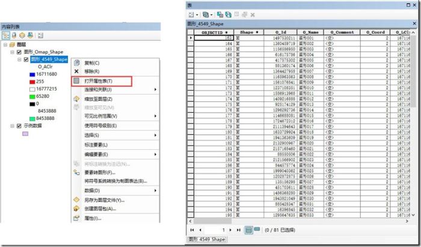Screen dimensions: 421x247
Task: Select row with OBJECTID 163 via row selector
Action: [191, 38]
